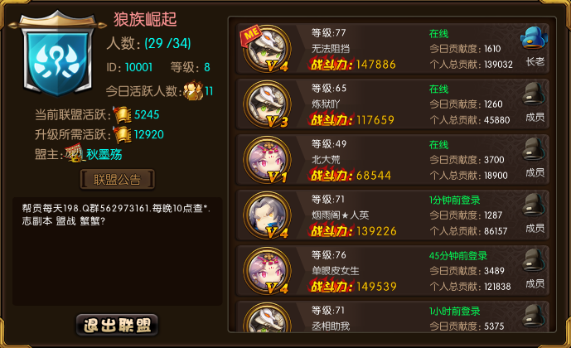This screenshot has height=348, width=571.
Task: Click scroll icon beside required activity 12920
Action: (x=123, y=135)
